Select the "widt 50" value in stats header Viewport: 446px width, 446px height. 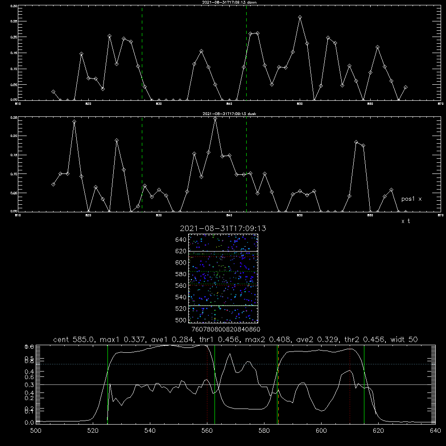(404, 339)
